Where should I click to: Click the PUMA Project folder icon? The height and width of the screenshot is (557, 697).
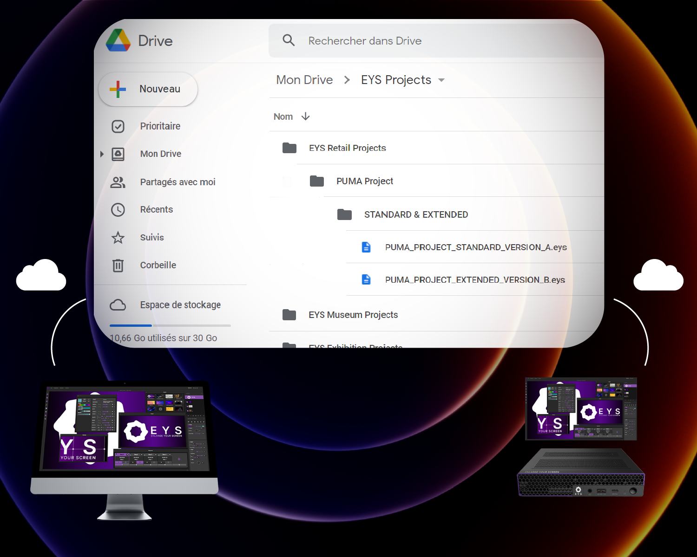(x=317, y=181)
